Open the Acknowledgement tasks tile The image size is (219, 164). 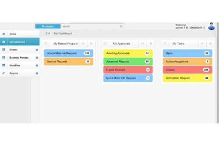pos(187,62)
